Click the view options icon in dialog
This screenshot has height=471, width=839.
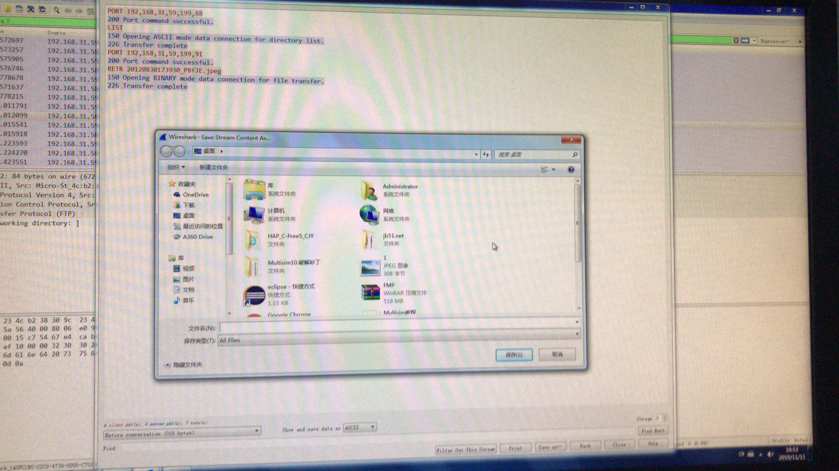coord(544,170)
